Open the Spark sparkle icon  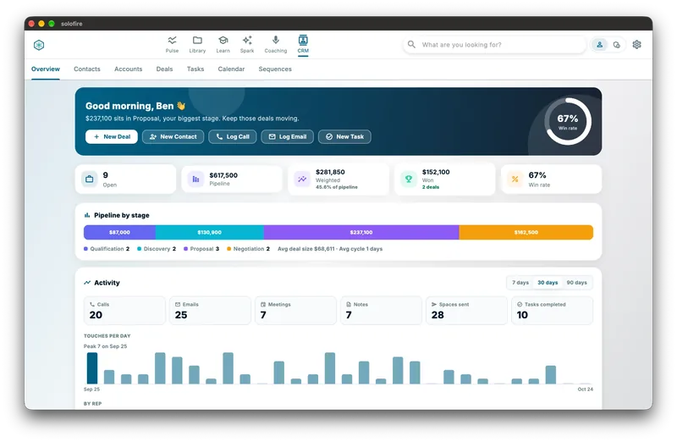tap(247, 40)
